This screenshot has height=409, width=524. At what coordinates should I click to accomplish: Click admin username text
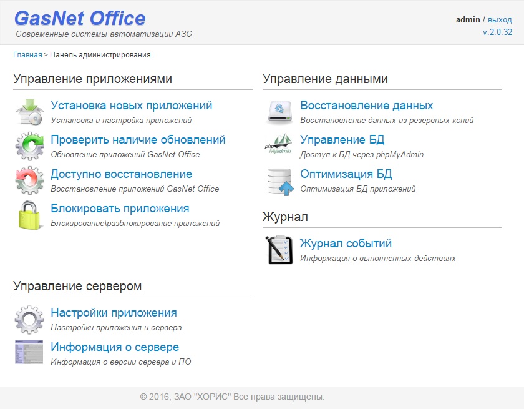point(468,20)
